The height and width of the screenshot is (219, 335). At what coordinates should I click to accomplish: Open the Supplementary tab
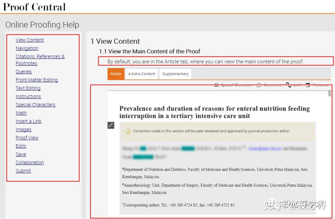pos(175,73)
